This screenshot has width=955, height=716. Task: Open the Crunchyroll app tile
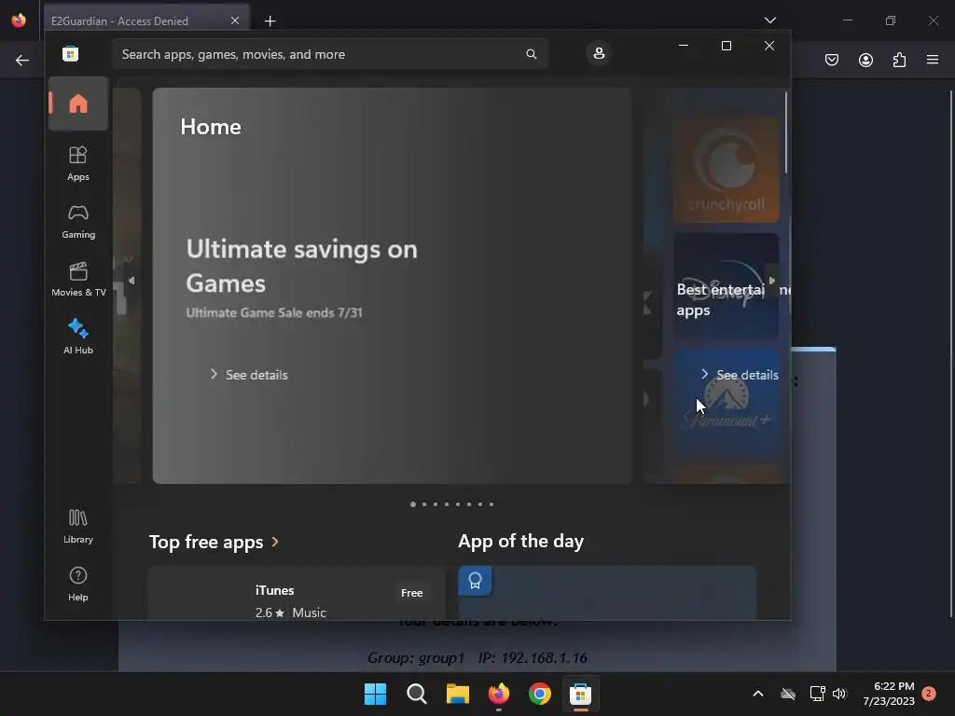tap(726, 170)
